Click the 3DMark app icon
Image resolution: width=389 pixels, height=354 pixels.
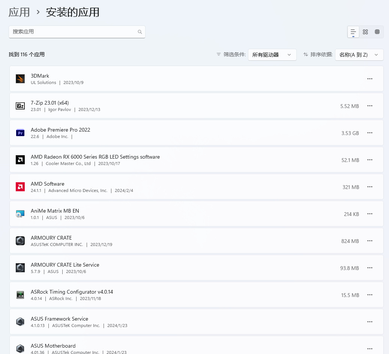coord(20,79)
